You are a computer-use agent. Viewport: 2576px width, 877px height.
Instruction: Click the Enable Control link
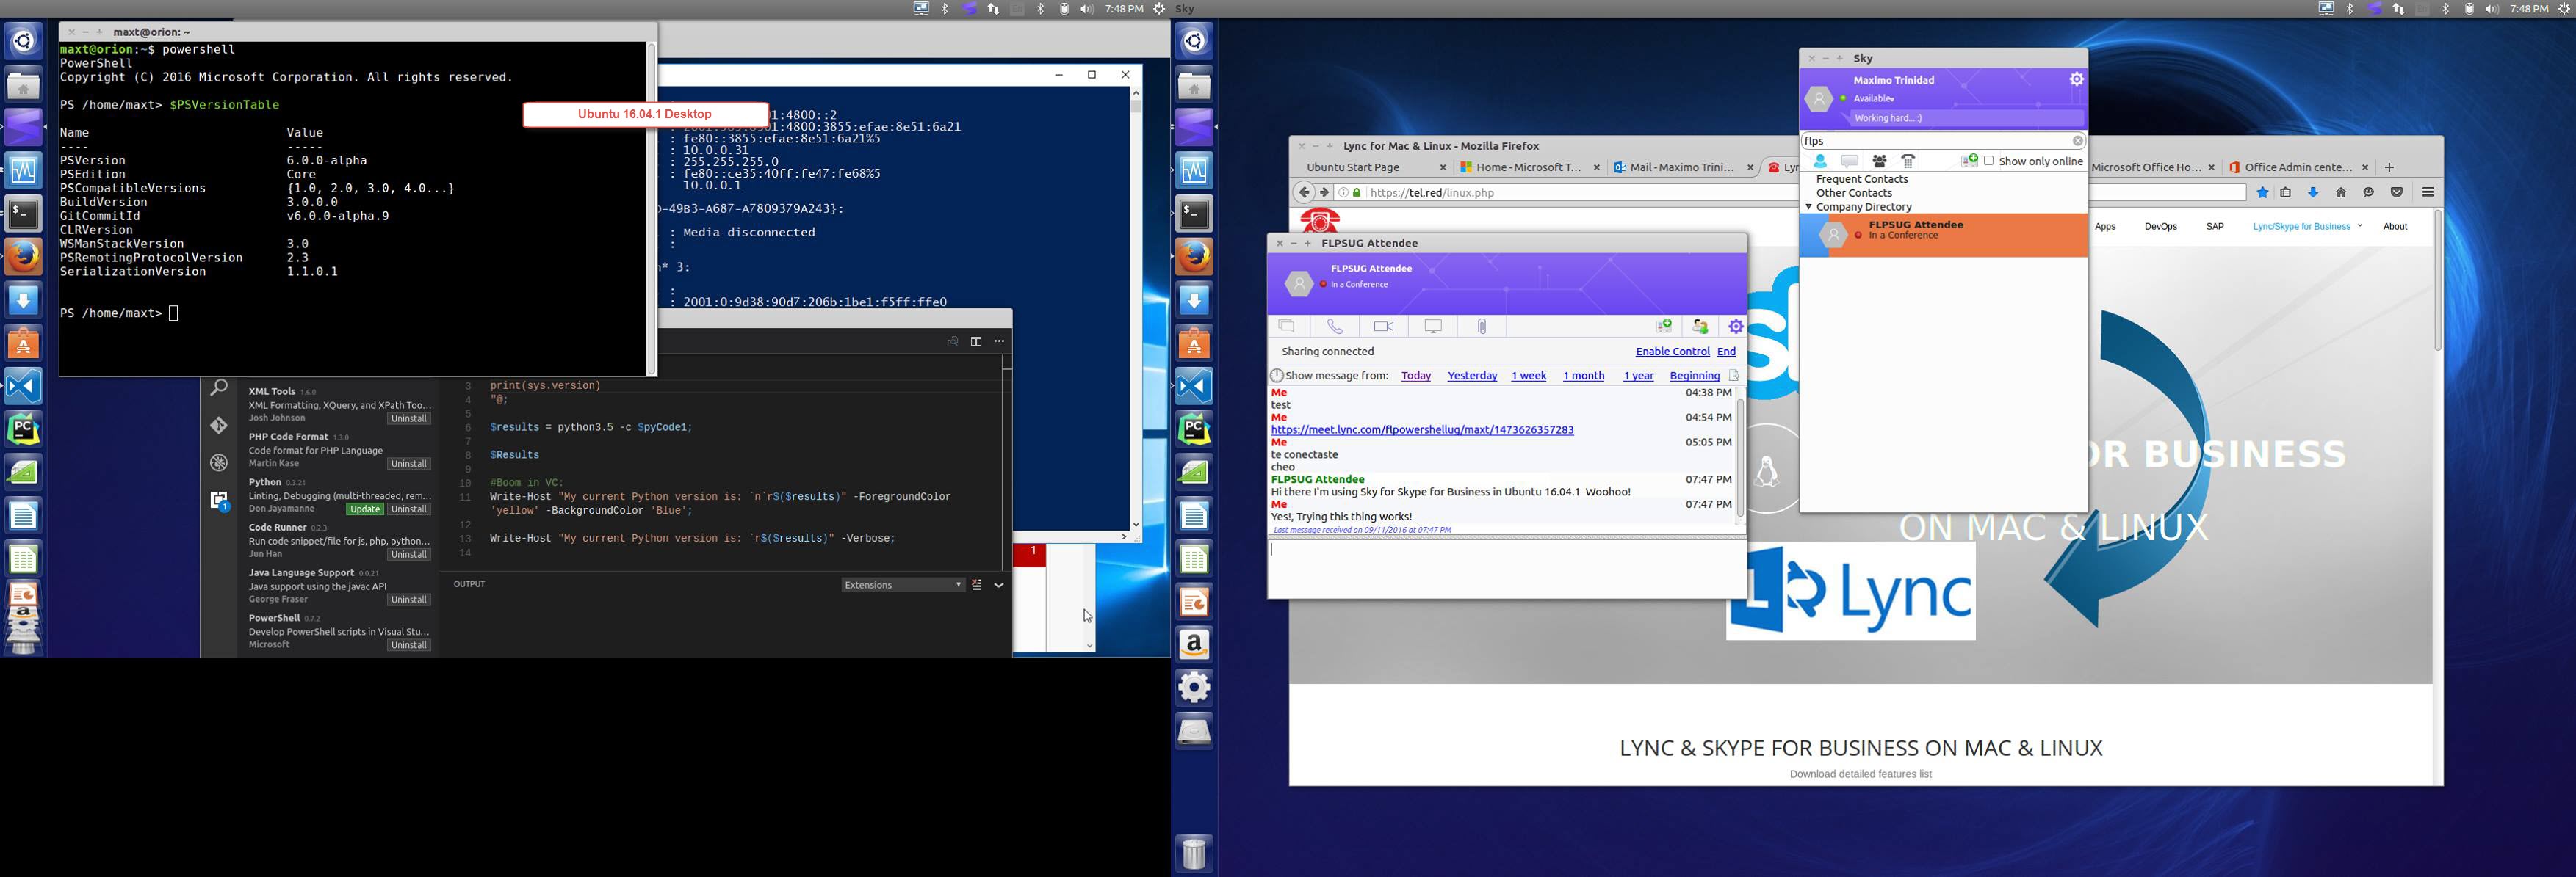[1672, 352]
